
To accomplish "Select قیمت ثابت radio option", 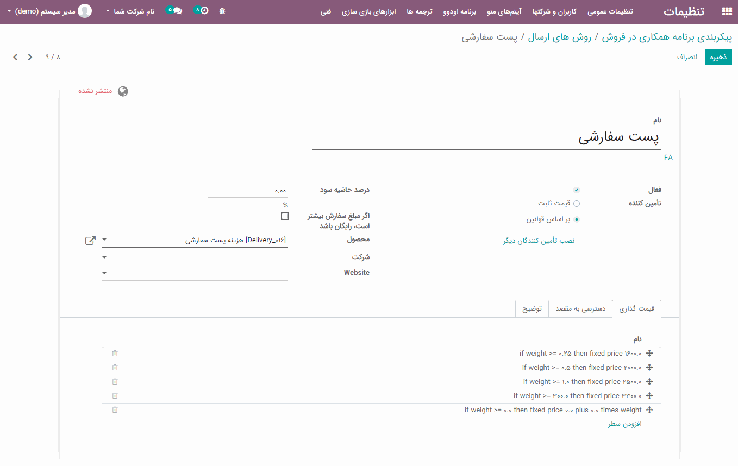I will point(577,204).
